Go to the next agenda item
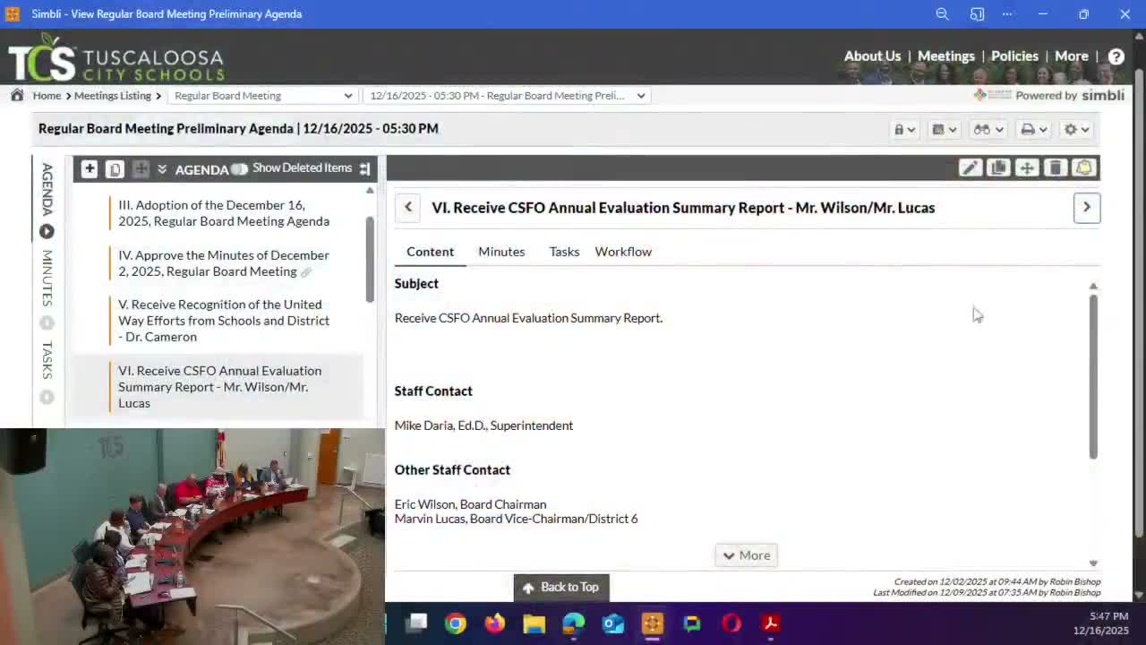 point(1087,208)
